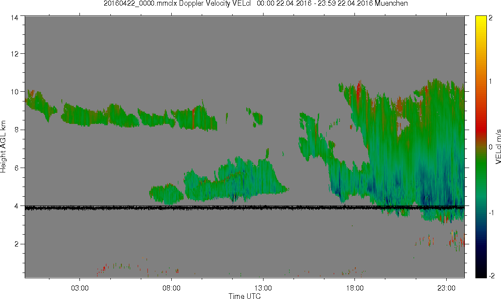Click the 'VELcl m/s' colorbar label
This screenshot has height=299, width=501.
tap(498, 147)
